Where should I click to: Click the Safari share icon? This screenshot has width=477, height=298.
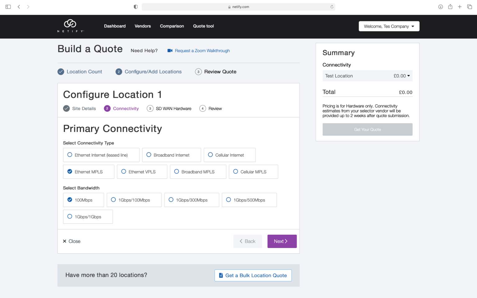coord(450,7)
